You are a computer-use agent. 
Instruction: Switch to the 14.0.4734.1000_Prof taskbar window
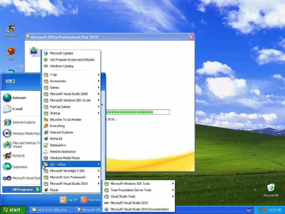point(51,210)
